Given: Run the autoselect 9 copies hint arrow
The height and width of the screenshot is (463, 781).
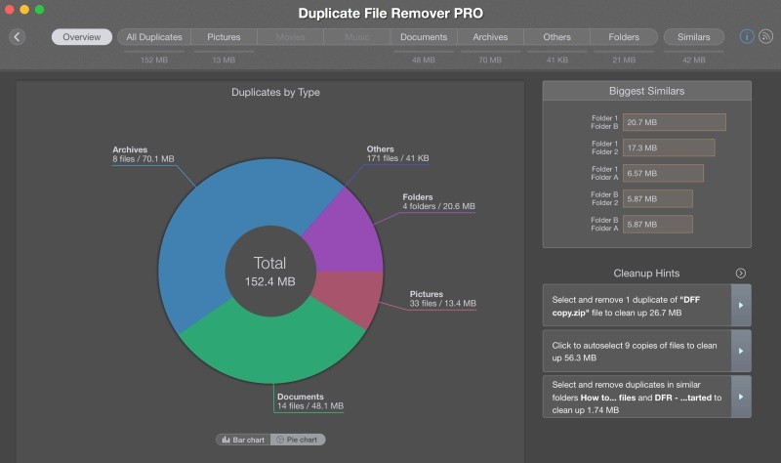Looking at the screenshot, I should click(741, 351).
